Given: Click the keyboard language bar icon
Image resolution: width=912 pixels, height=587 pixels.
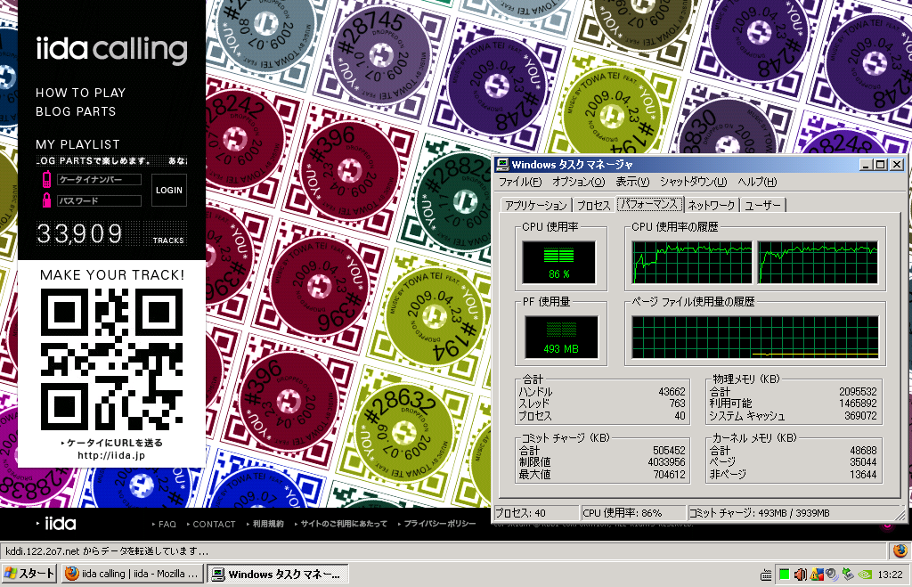Looking at the screenshot, I should point(766,575).
